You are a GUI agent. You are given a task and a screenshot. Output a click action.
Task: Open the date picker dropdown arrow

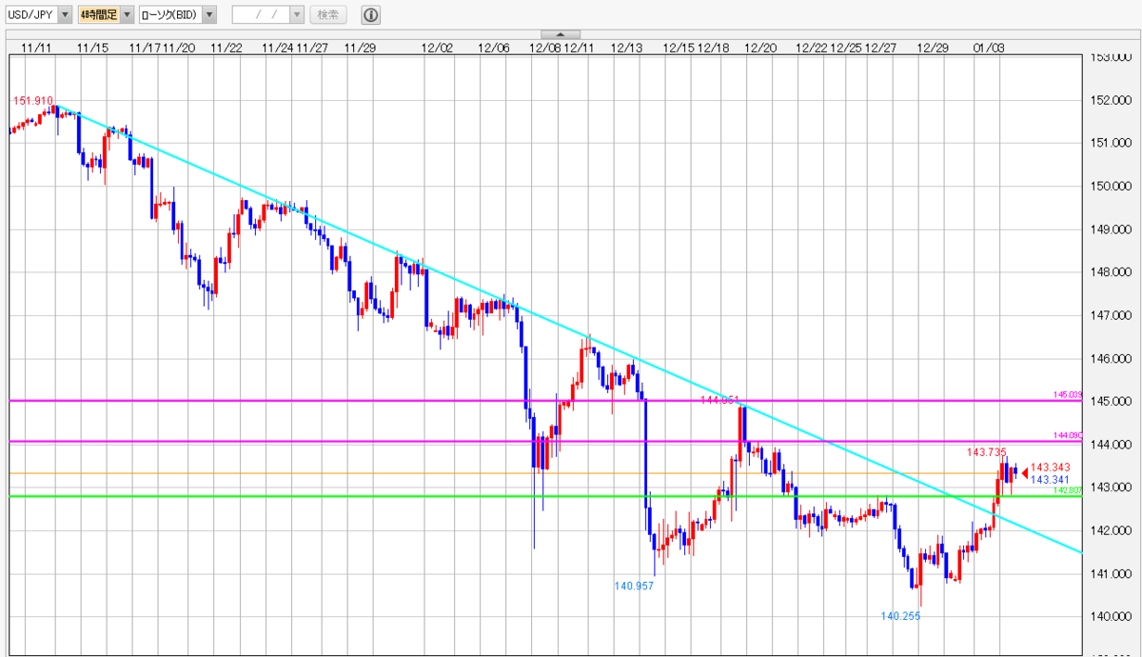(297, 15)
